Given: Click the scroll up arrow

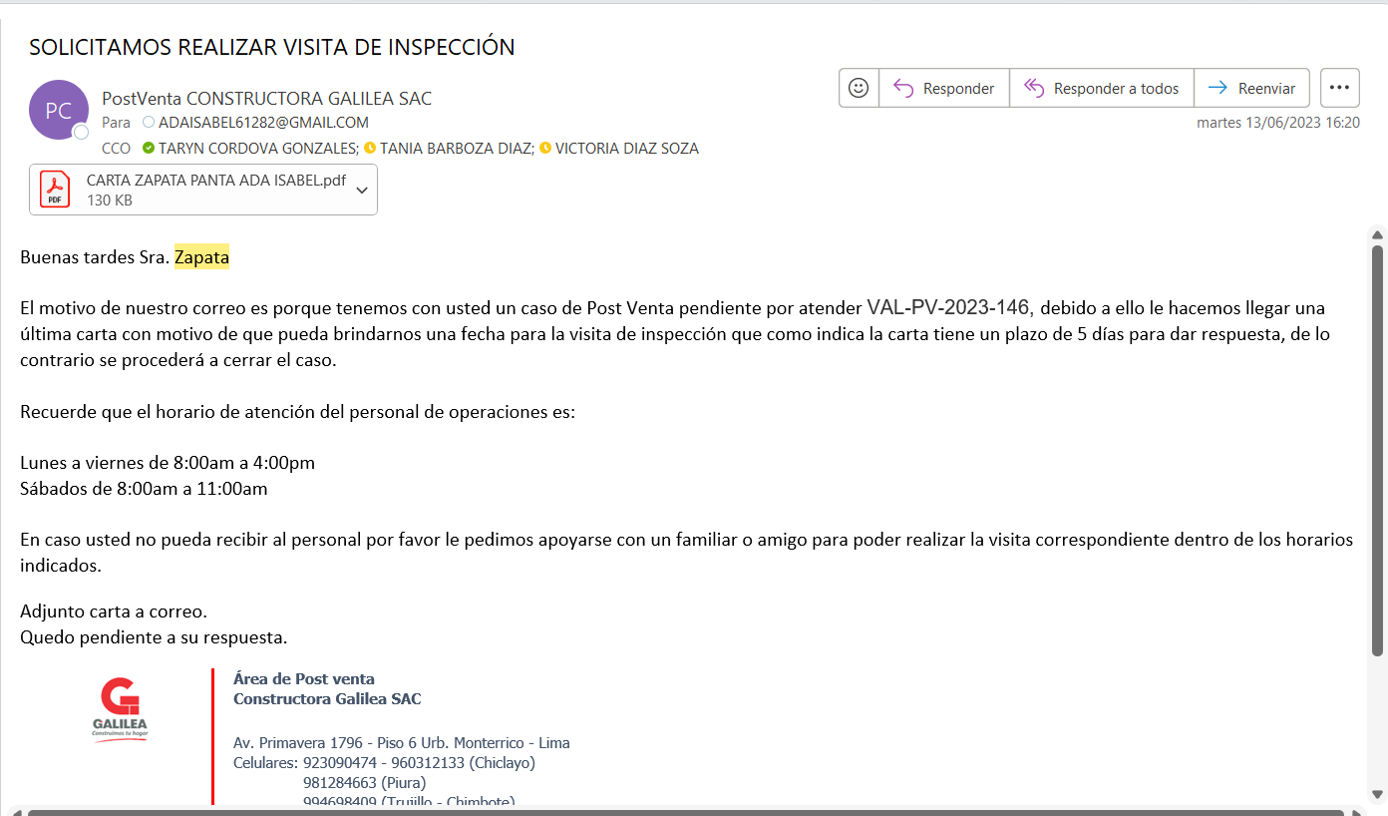Looking at the screenshot, I should [1377, 234].
